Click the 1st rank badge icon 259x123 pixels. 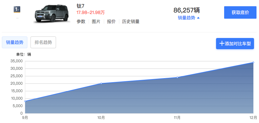pyautogui.click(x=17, y=9)
